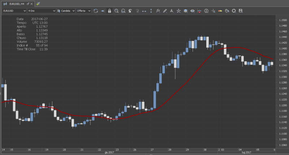
Task: Click the zoom out magnifier icon
Action: point(123,11)
